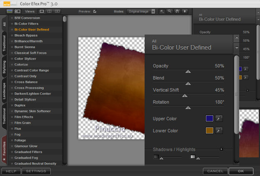Viewport: 260px width, 176px height.
Task: Click the Upper Color blue swatch
Action: (x=210, y=119)
